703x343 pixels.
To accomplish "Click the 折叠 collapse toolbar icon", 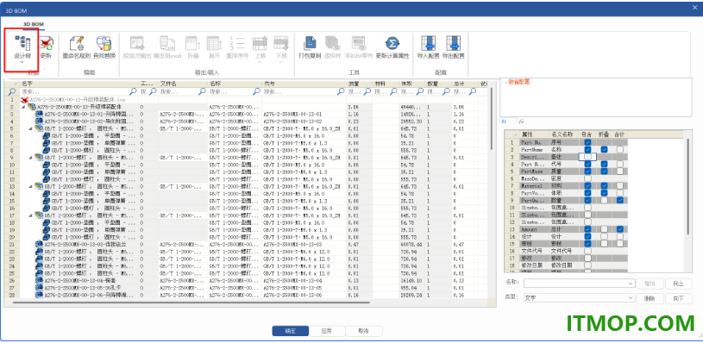I will tap(193, 44).
